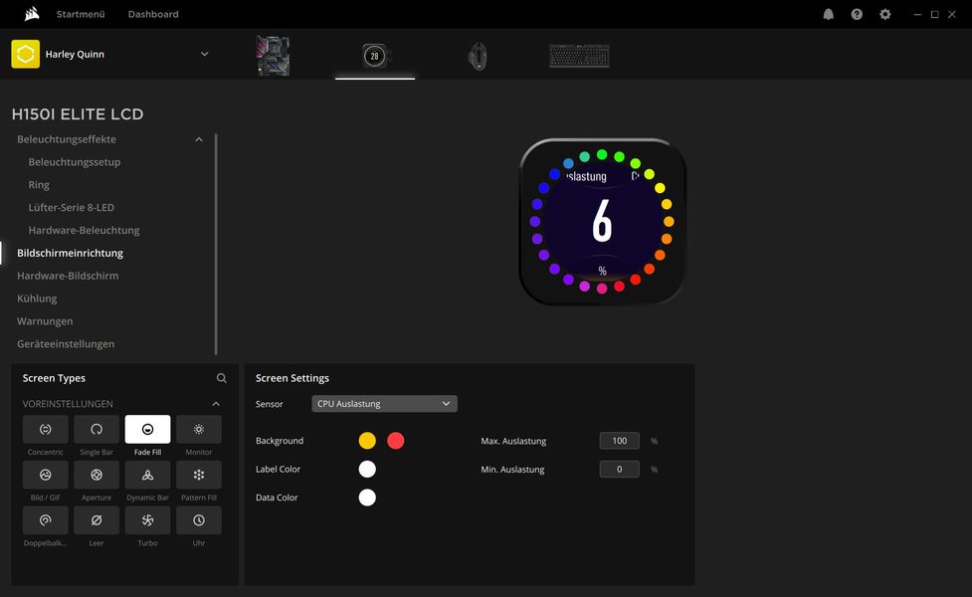Choose the Pattern Fill screen type
Screen dimensions: 972x597
coord(198,475)
